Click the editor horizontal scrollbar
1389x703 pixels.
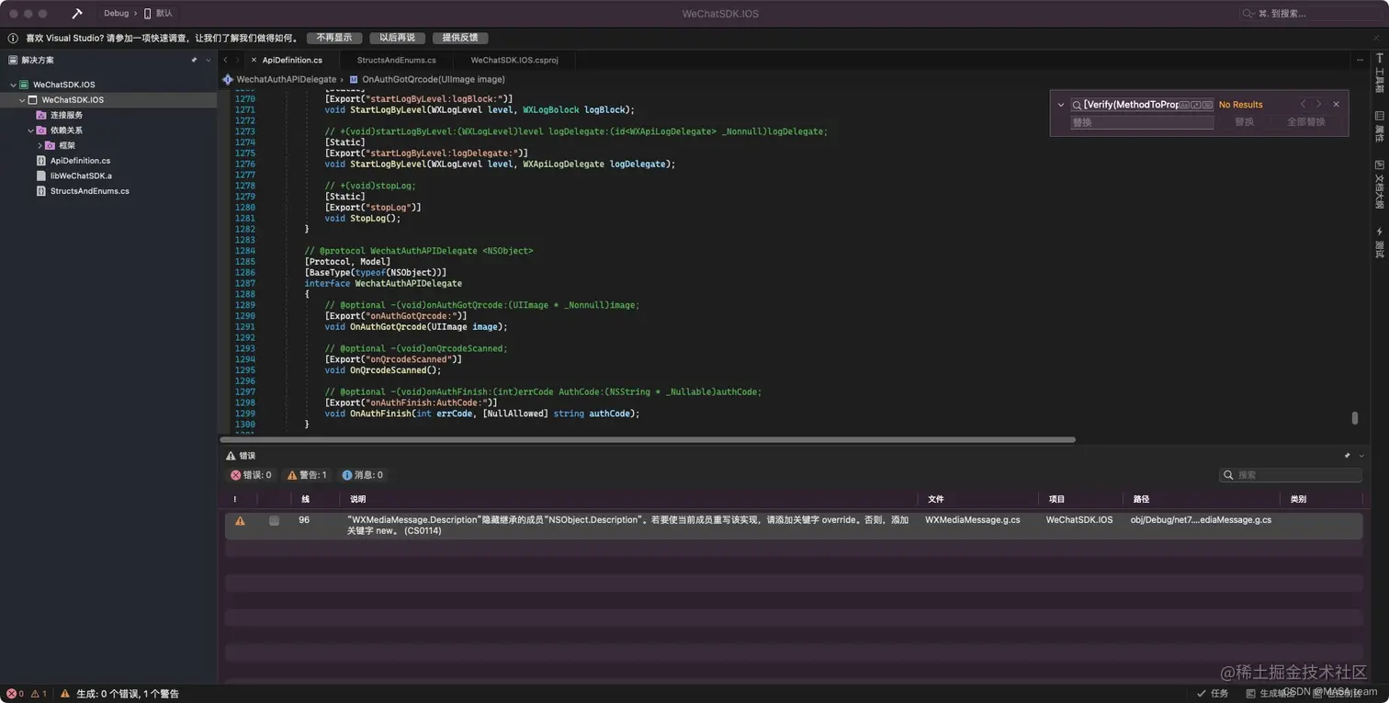coord(648,440)
